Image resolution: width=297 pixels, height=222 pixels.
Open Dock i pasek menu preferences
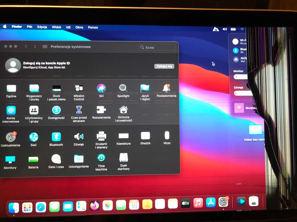[56, 88]
